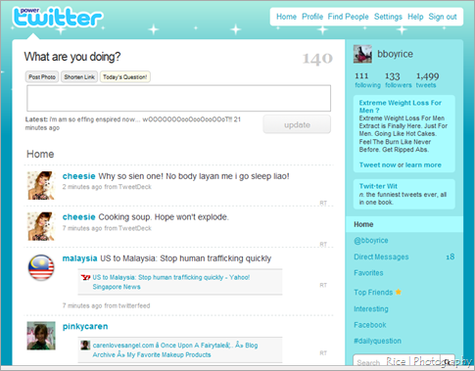Click the Yahoo icon in the link preview
Viewport: 475px width, 371px height.
tap(85, 278)
